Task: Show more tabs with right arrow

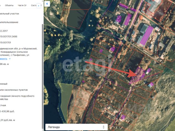Action: 39,5
